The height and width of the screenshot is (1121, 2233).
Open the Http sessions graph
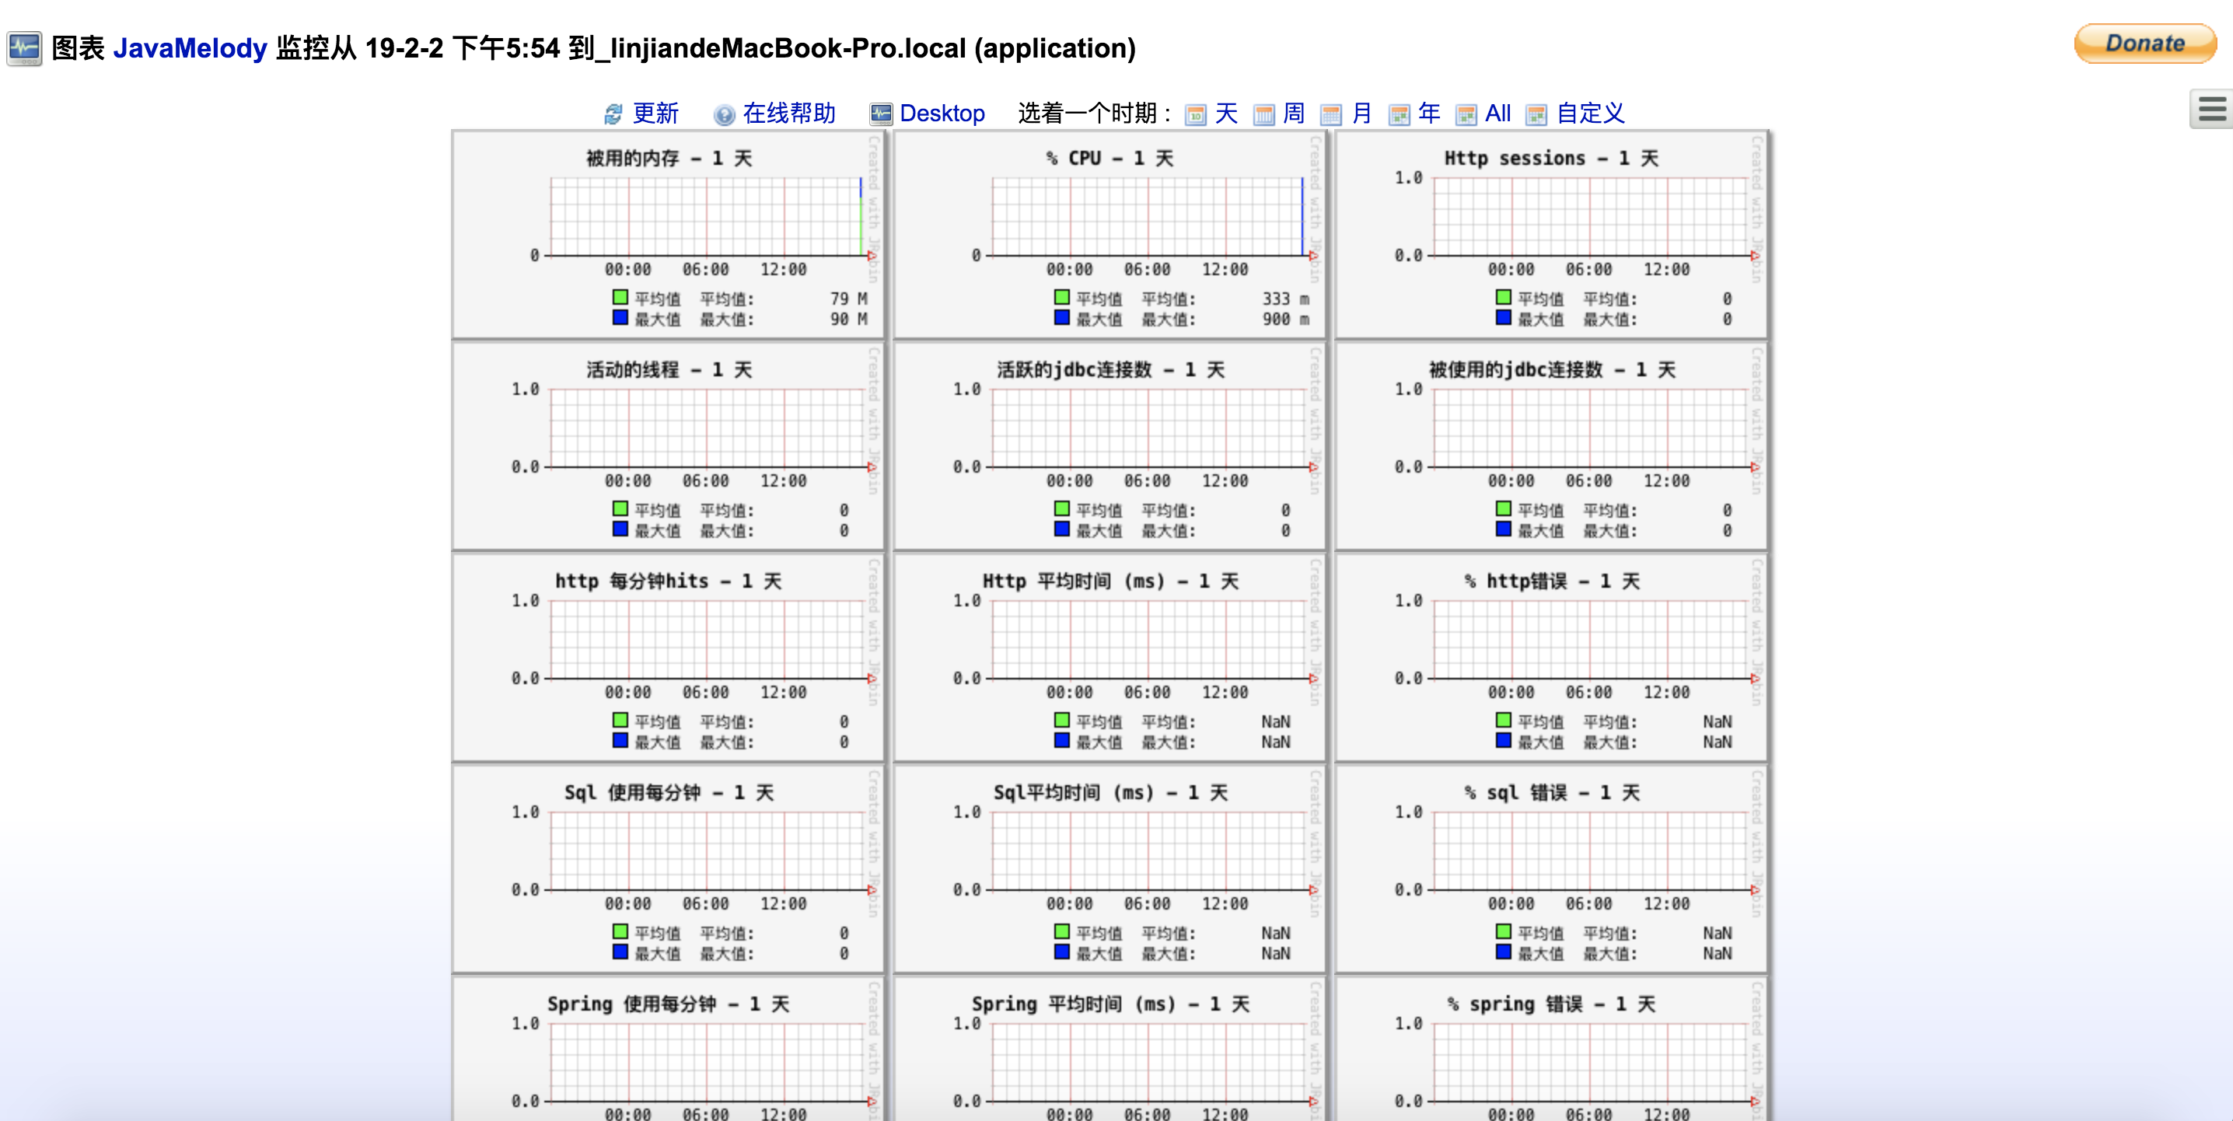1551,235
